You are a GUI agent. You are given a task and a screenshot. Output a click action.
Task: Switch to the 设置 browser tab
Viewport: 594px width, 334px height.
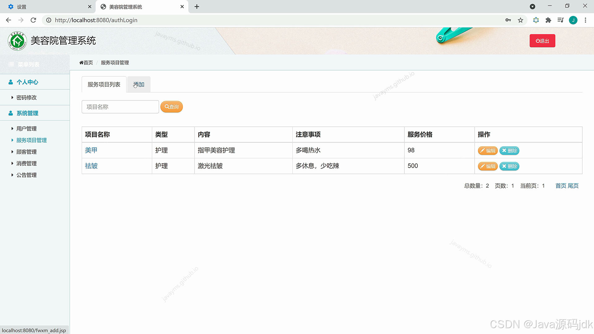click(x=48, y=6)
